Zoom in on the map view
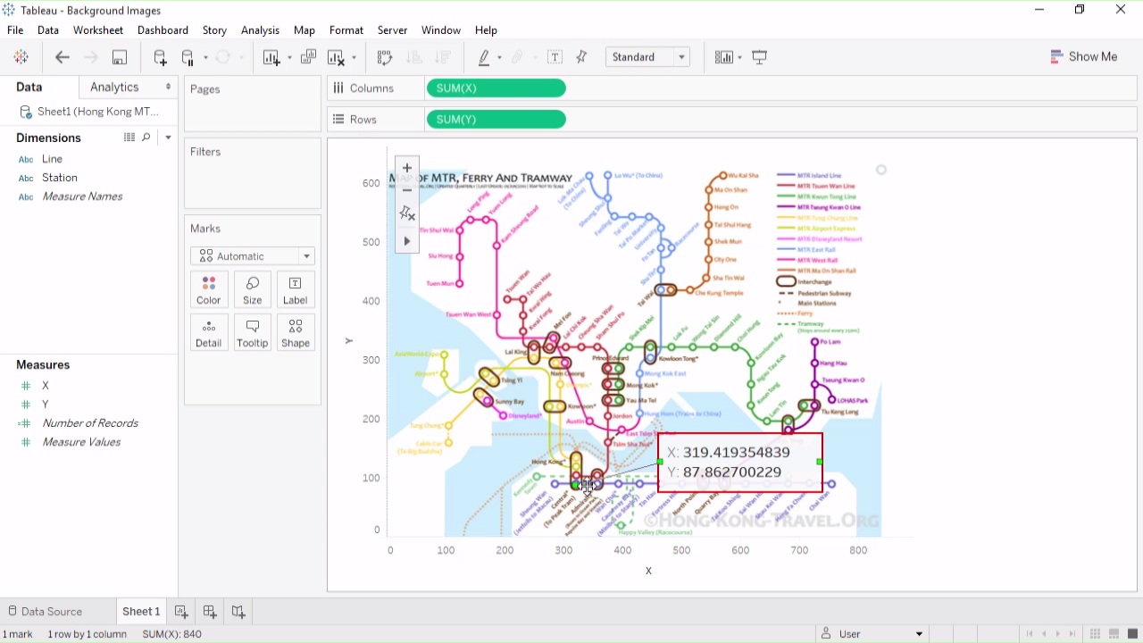Viewport: 1143px width, 643px height. 407,168
